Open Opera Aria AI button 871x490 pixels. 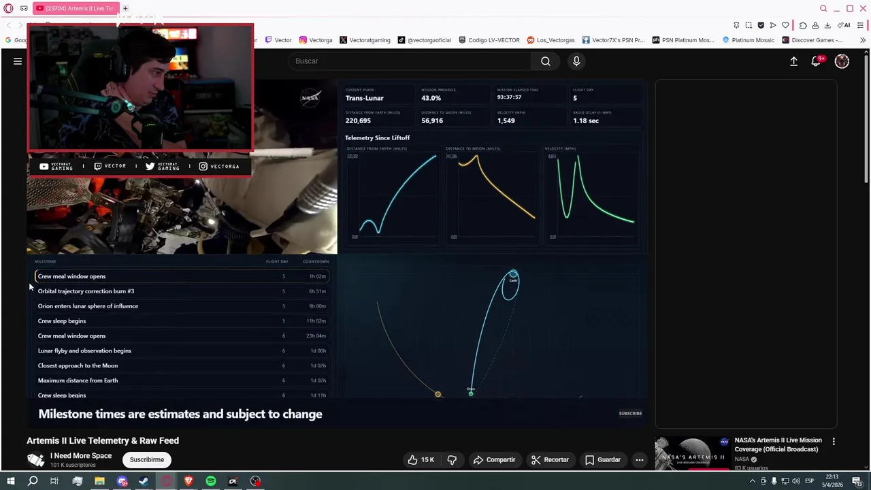pos(844,25)
